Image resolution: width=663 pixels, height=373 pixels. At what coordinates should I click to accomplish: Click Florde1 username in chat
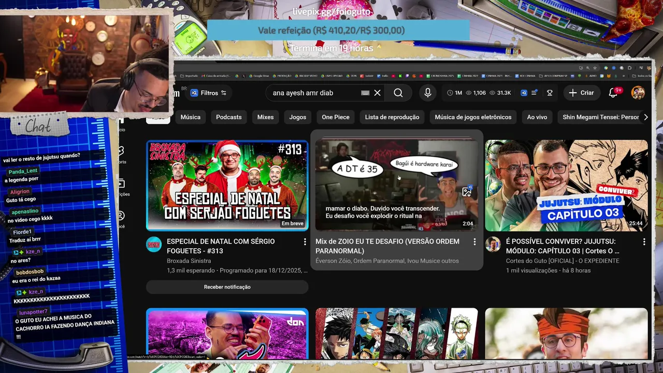tap(22, 232)
